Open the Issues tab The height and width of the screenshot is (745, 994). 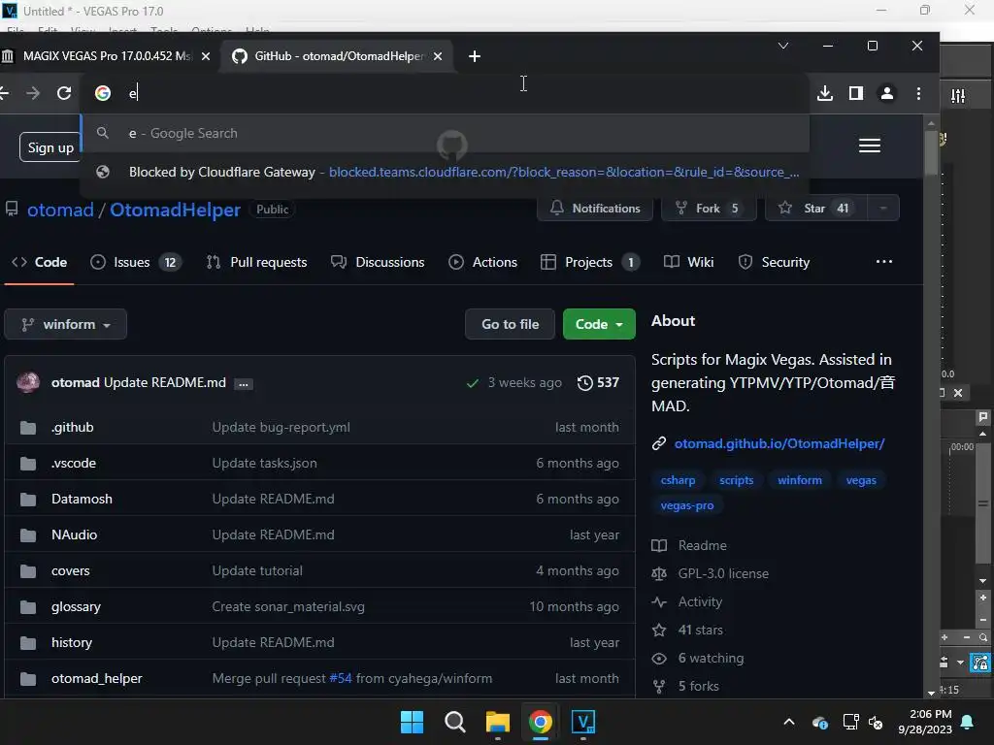[136, 262]
